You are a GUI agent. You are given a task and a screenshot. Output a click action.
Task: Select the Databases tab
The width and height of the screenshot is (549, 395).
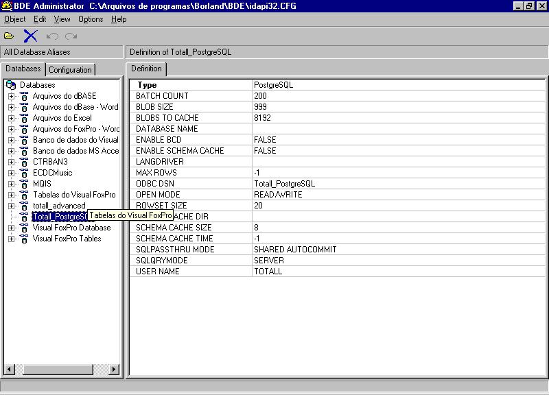(x=23, y=69)
